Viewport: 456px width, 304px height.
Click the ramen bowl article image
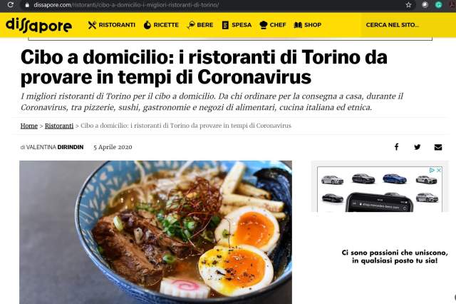click(x=155, y=232)
